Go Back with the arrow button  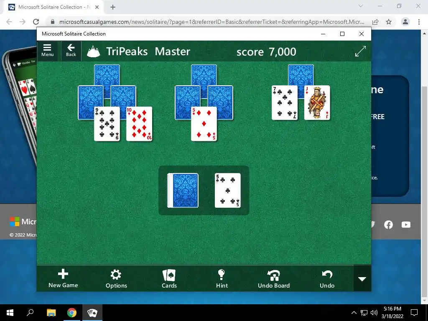coord(71,51)
